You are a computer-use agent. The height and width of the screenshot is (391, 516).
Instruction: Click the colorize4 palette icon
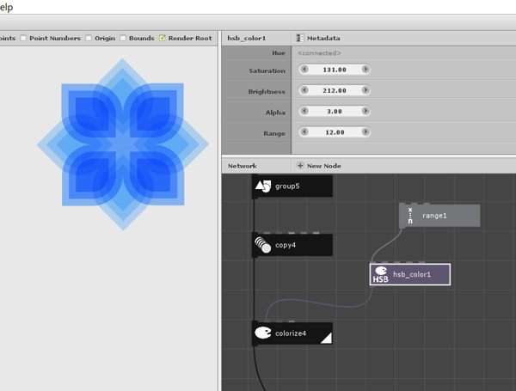[x=263, y=333]
